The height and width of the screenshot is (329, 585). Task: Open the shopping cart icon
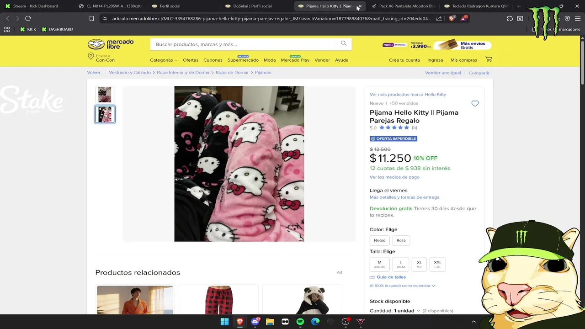[489, 59]
